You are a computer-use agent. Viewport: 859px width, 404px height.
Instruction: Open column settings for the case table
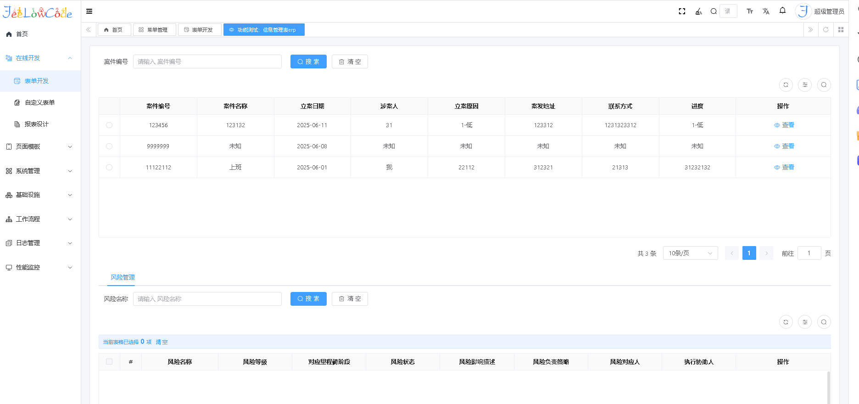805,85
